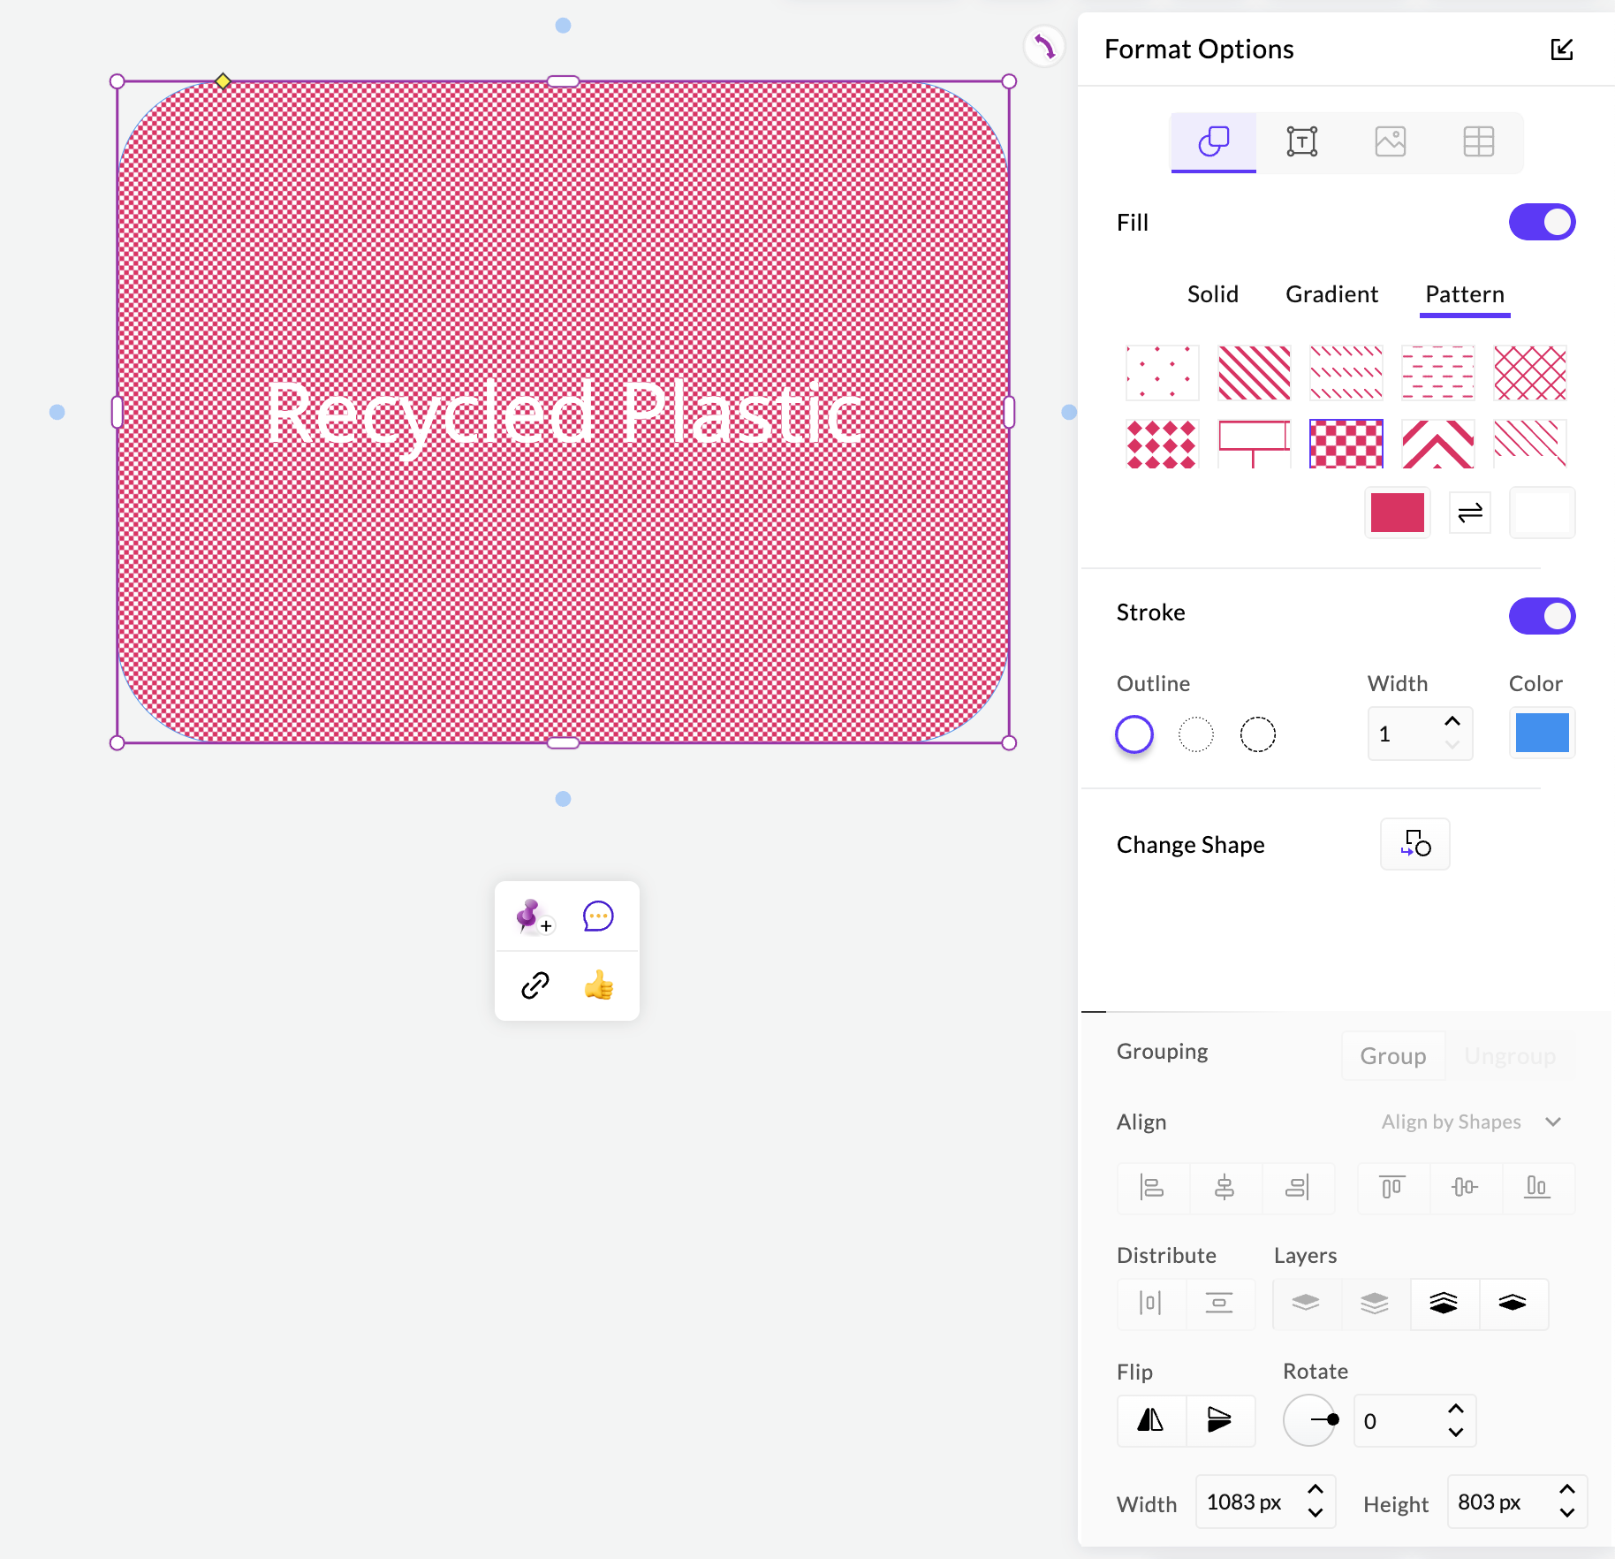Click the rotate handle on canvas

(1044, 46)
